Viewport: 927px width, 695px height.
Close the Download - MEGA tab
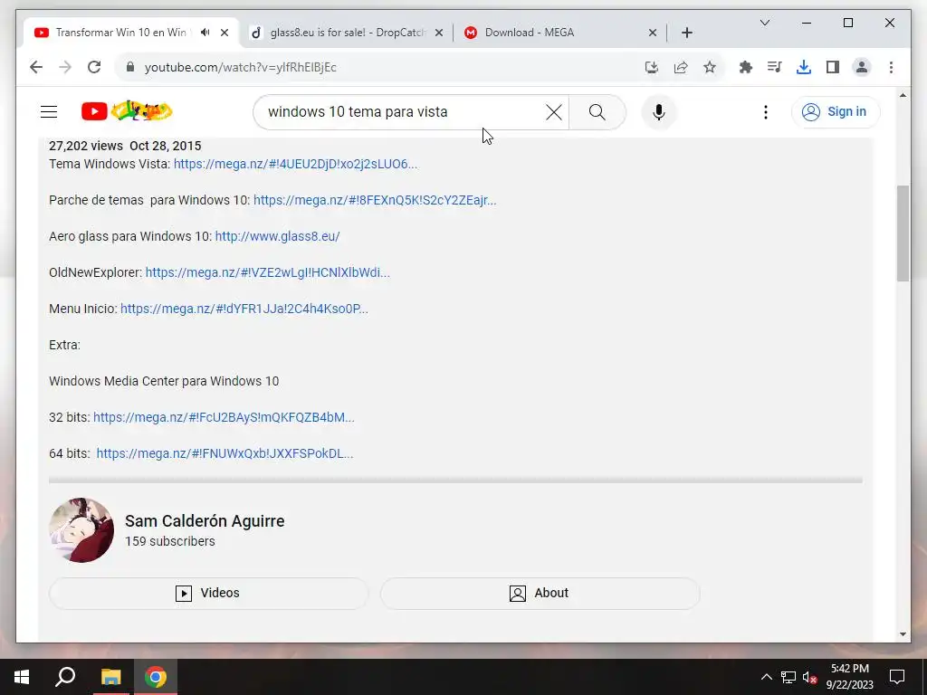[x=653, y=33]
